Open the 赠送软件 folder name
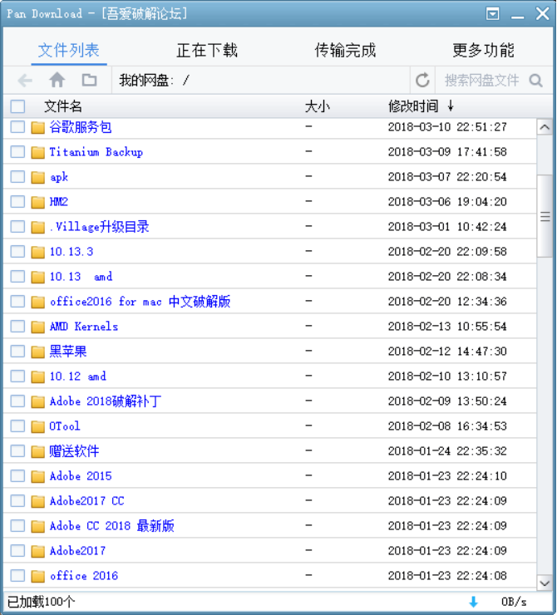 pyautogui.click(x=74, y=451)
